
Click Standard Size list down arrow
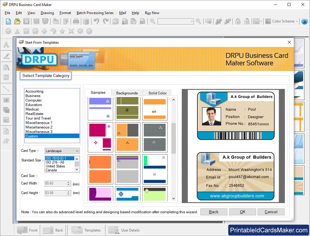[77, 170]
